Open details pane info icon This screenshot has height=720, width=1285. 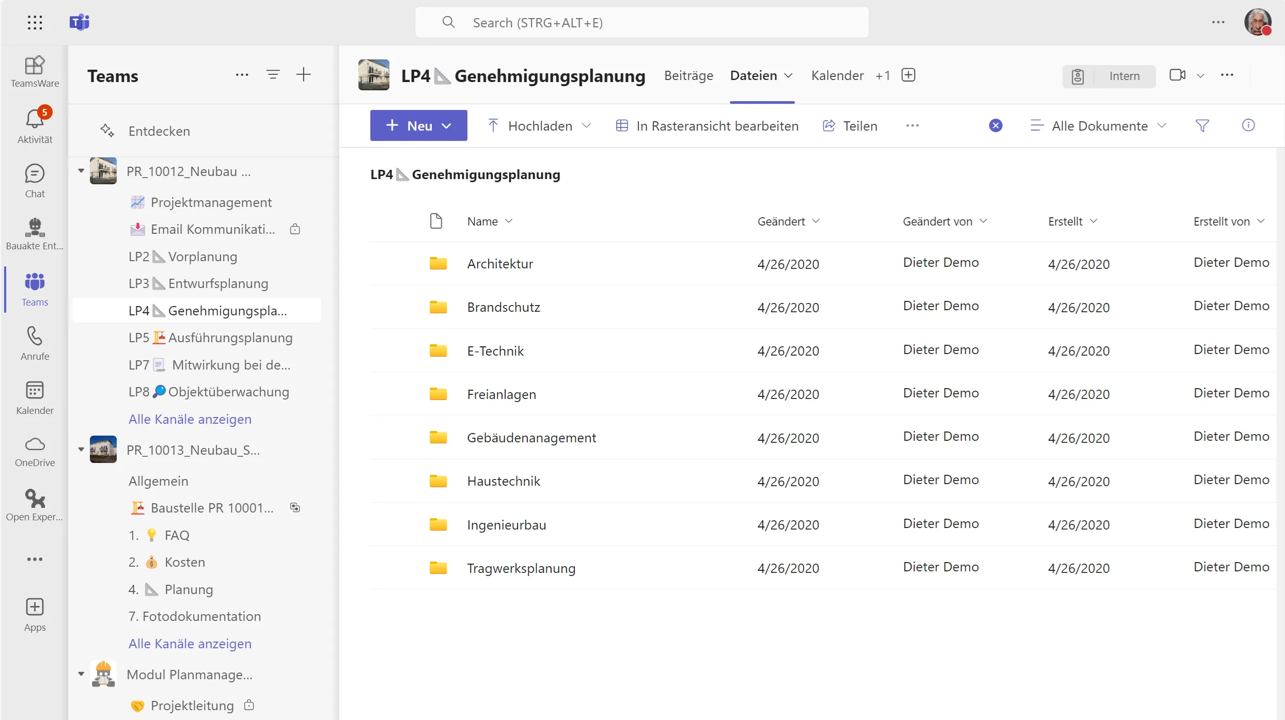[x=1248, y=125]
